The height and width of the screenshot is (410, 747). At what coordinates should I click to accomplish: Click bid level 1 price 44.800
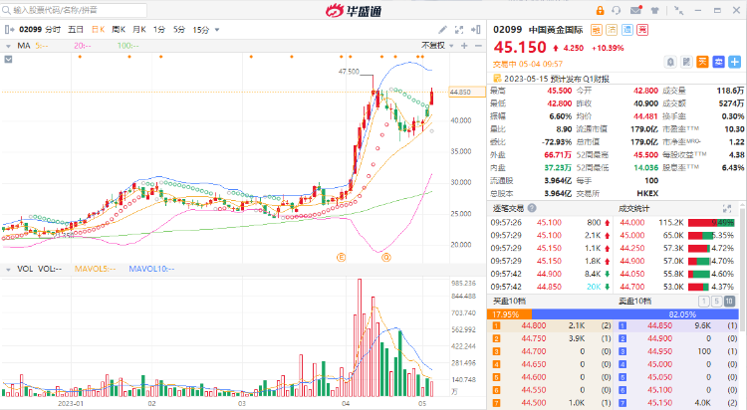(x=534, y=325)
